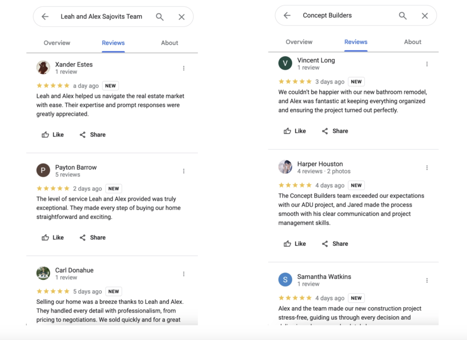Share Vincent Long's review
Viewport: 467px width, 340px height.
tap(335, 131)
